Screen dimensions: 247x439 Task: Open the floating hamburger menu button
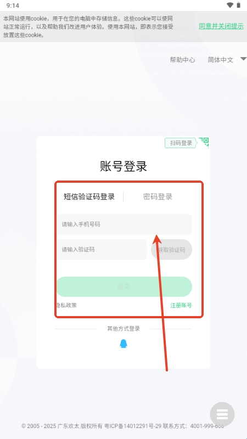[x=222, y=414]
